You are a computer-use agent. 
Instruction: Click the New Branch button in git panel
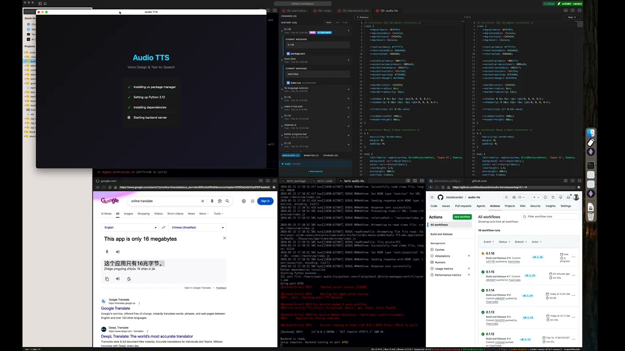315,171
